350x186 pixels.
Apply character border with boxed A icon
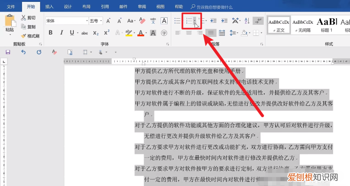tap(164, 21)
